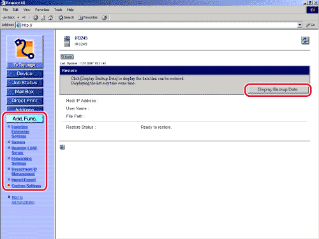Open the Register LDAP Server link
The image size is (319, 239).
[x=24, y=150]
